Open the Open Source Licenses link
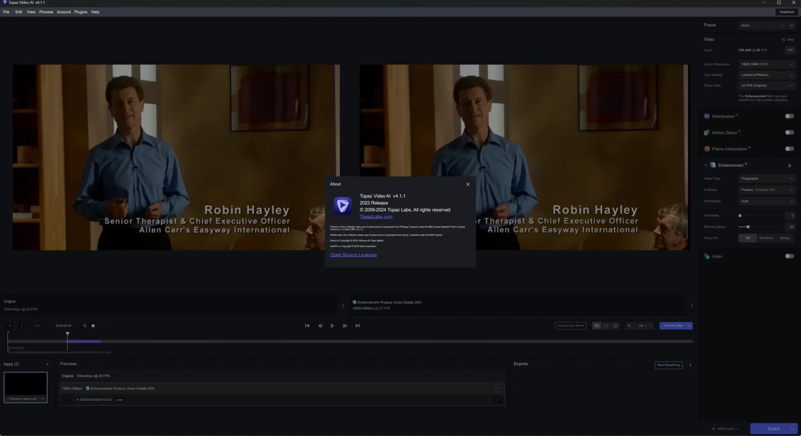This screenshot has width=801, height=436. [353, 255]
